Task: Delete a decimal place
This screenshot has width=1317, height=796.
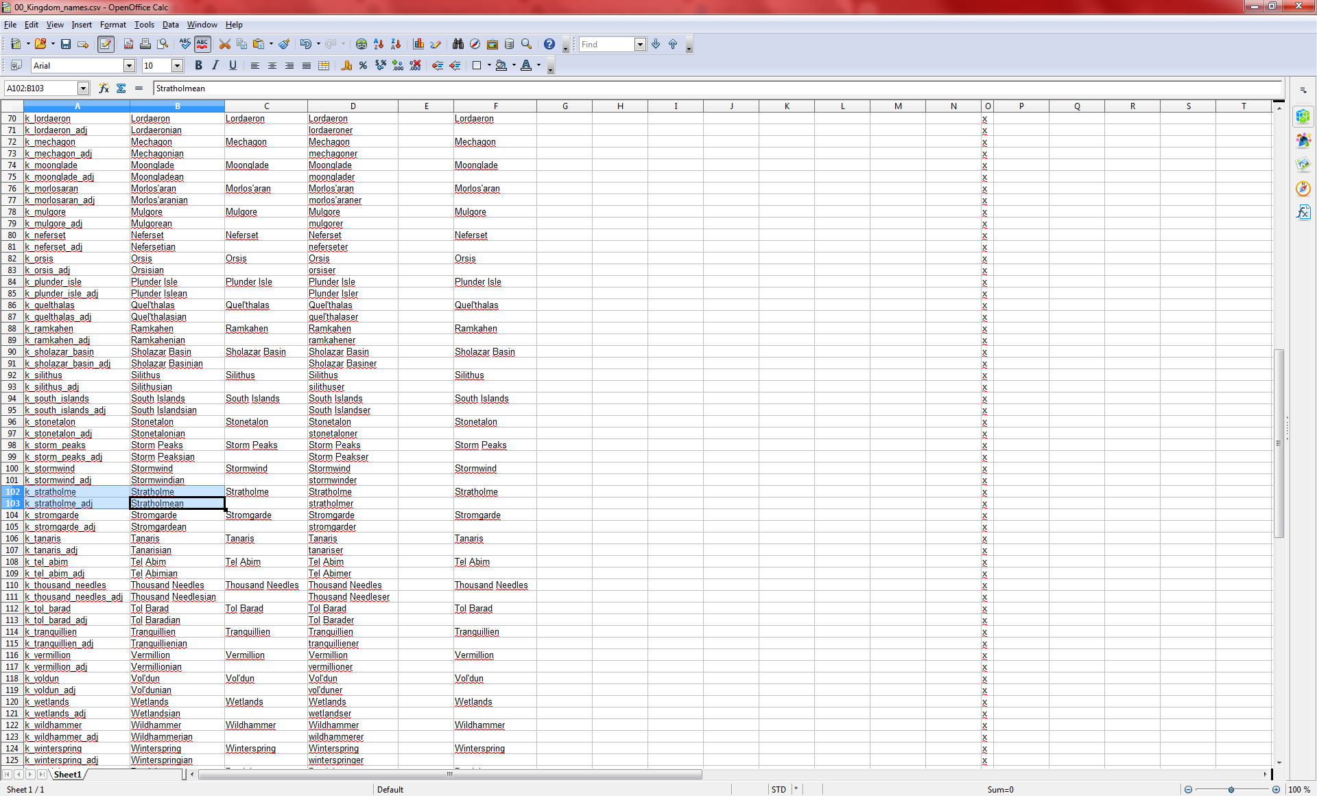Action: (415, 66)
